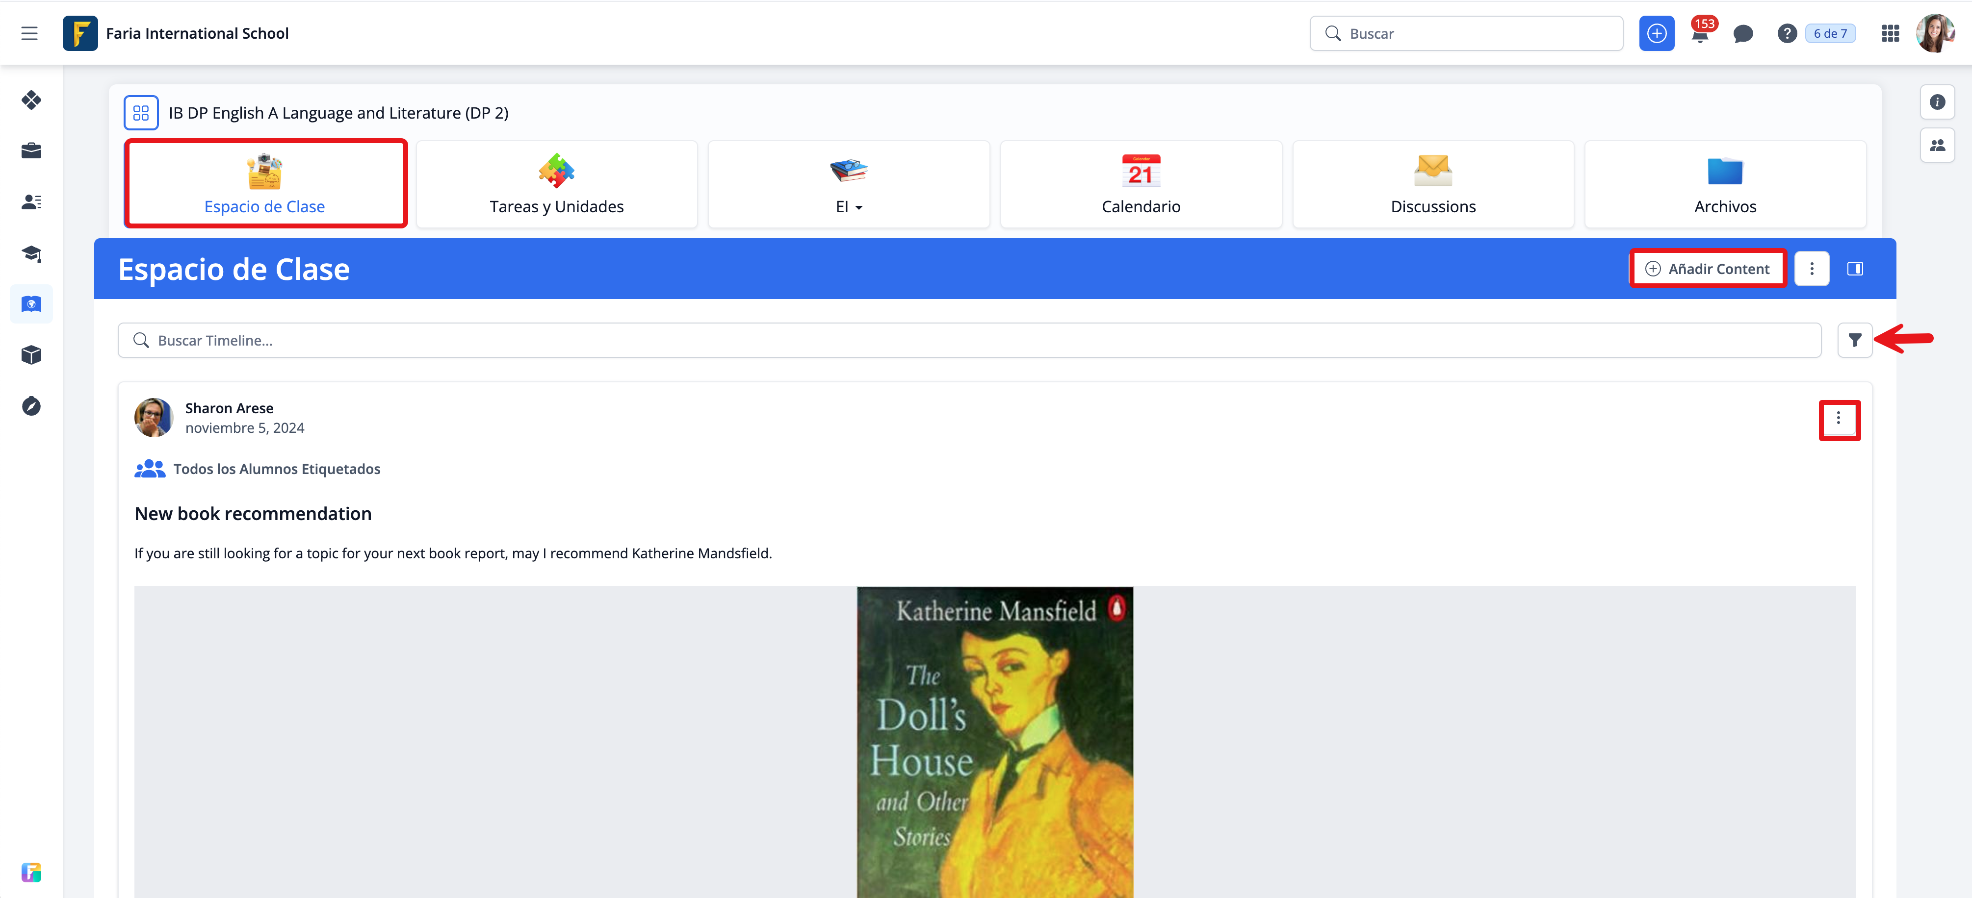
Task: Click the 6 de 7 progress badge
Action: point(1830,34)
